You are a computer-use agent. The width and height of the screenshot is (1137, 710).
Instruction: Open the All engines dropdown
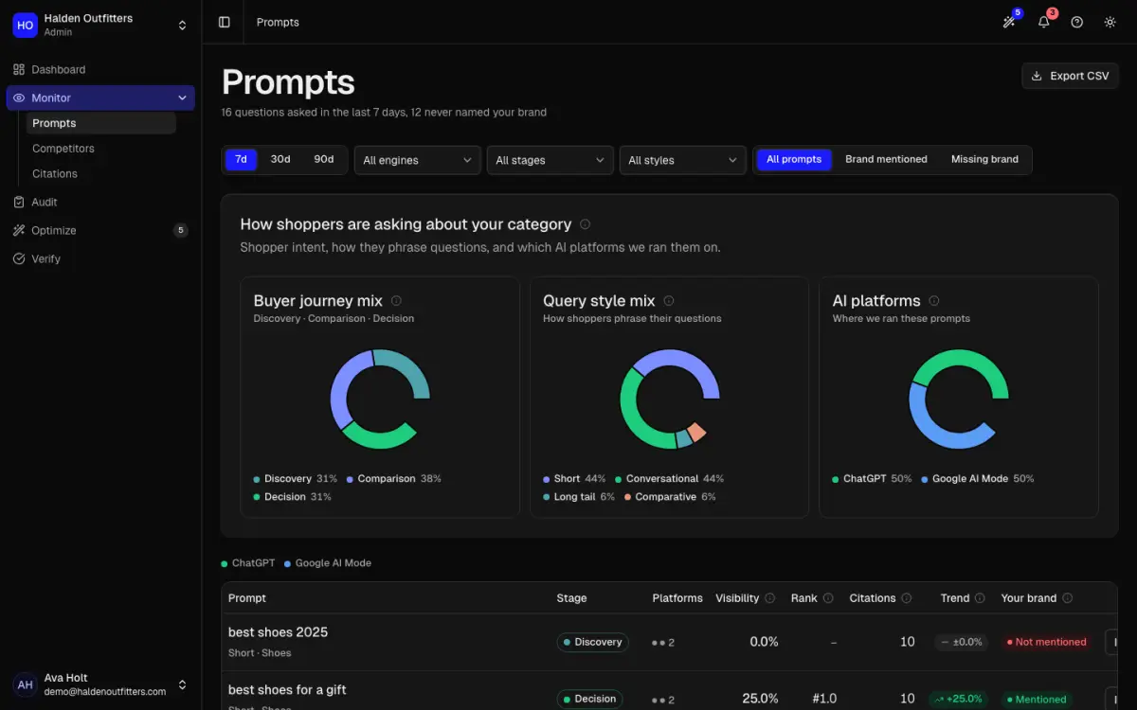pyautogui.click(x=418, y=160)
